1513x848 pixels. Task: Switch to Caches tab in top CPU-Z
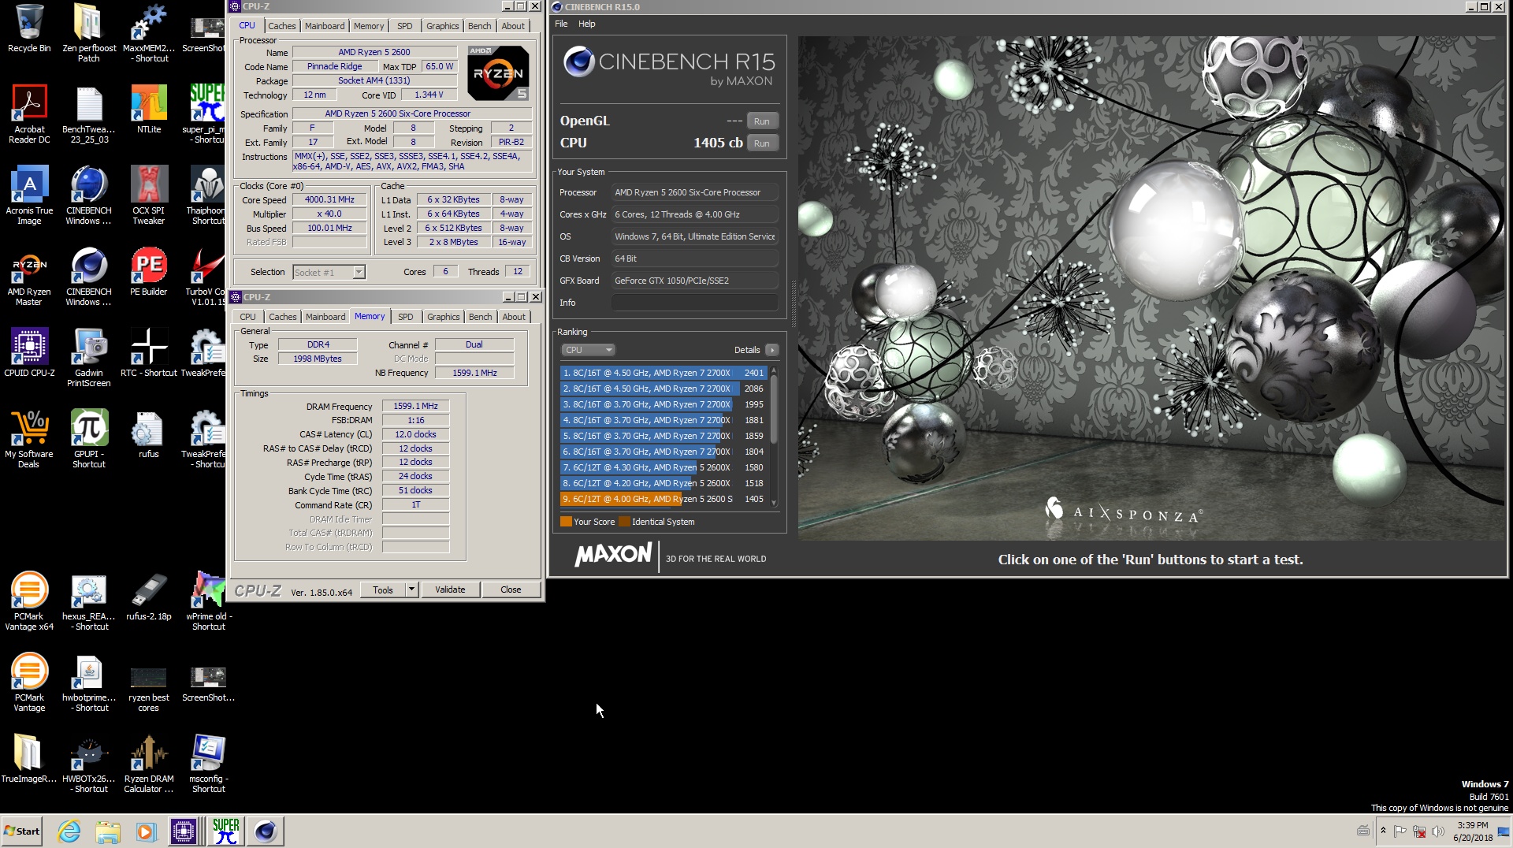coord(281,26)
